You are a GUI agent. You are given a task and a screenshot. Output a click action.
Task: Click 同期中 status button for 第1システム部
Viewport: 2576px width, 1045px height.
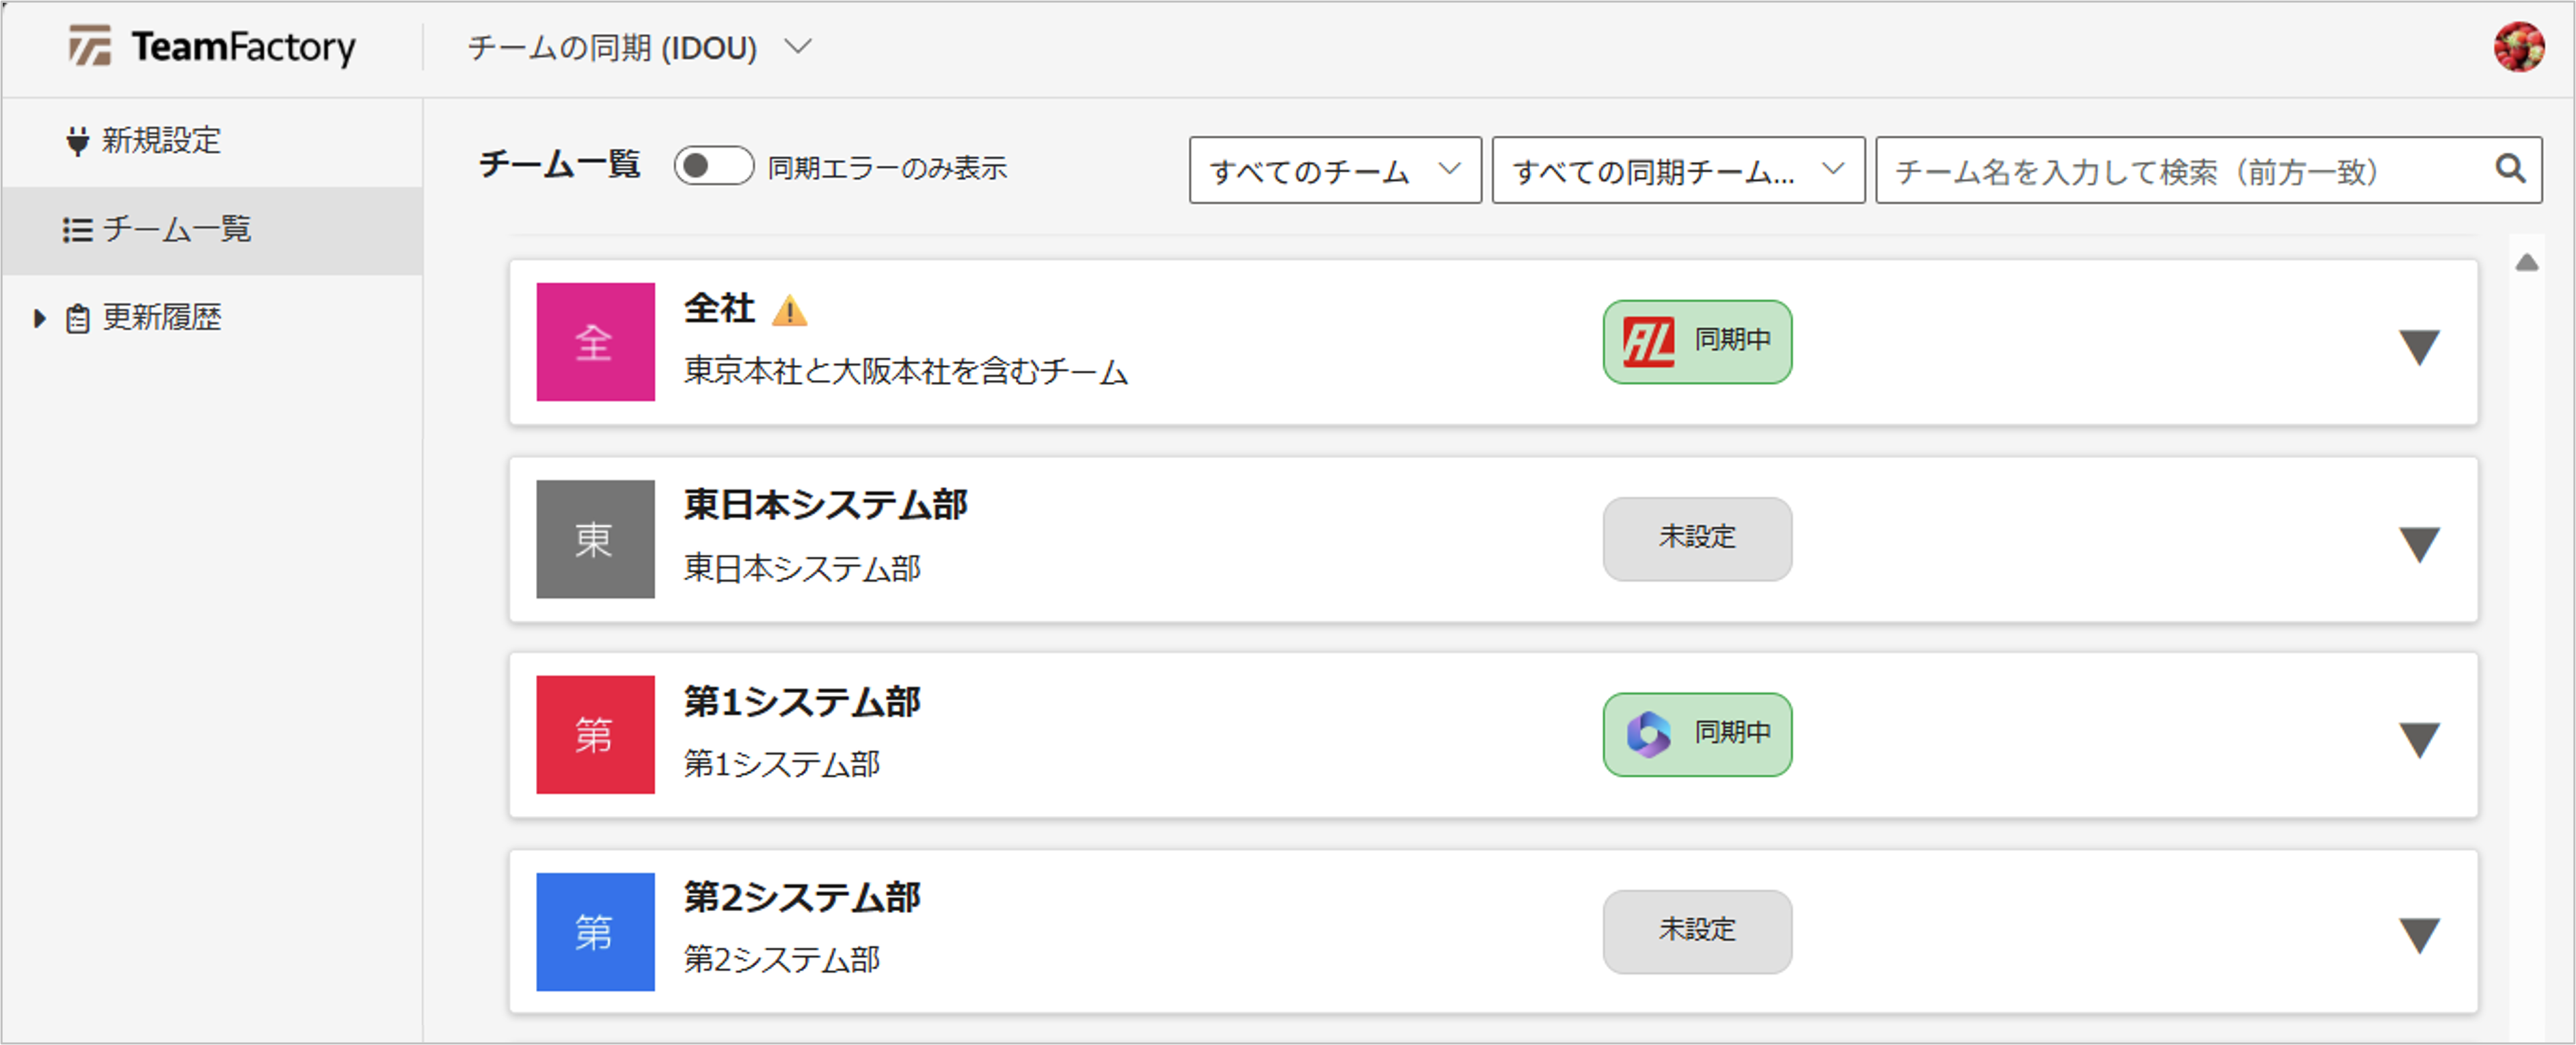coord(1696,735)
